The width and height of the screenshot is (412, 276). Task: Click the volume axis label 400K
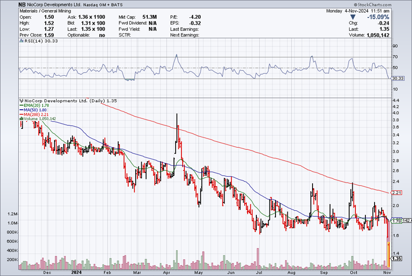coord(12,251)
